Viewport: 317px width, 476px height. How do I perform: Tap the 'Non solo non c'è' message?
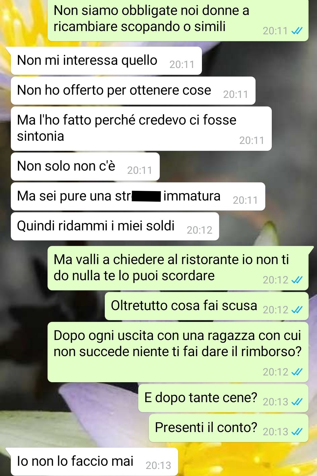click(85, 166)
